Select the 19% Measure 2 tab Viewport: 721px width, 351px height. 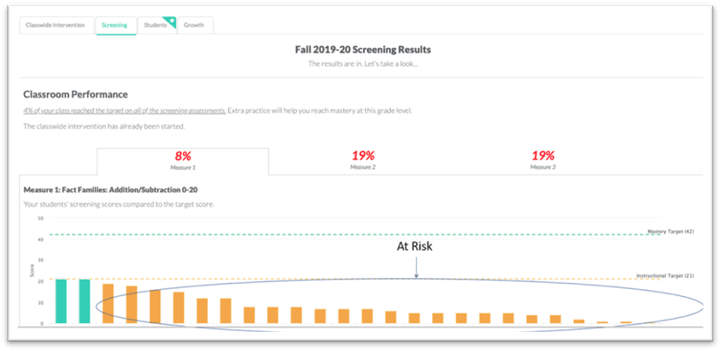pos(362,160)
